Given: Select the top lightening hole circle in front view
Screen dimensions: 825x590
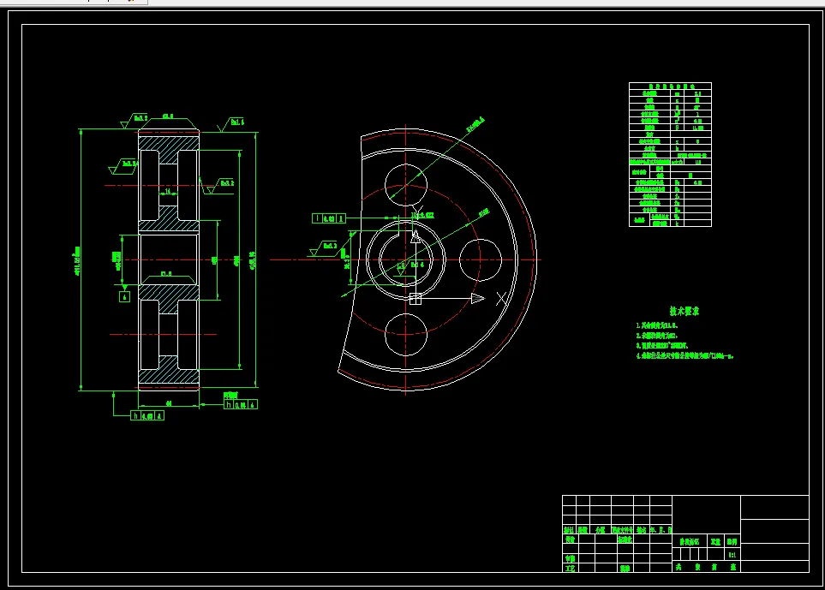Looking at the screenshot, I should pos(406,185).
